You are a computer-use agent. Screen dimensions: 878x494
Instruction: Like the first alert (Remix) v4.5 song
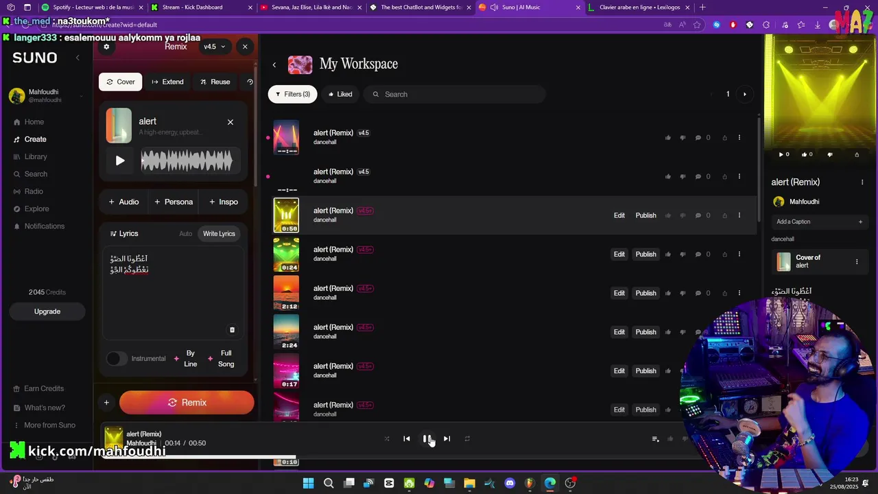tap(668, 138)
